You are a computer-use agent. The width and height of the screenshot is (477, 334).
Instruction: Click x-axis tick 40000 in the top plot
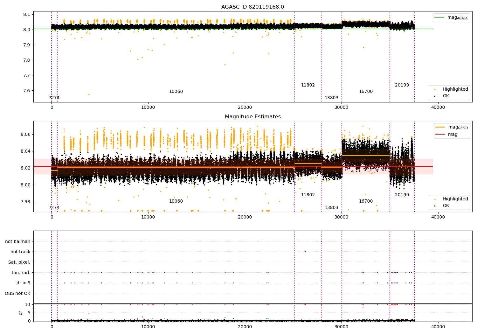[438, 108]
